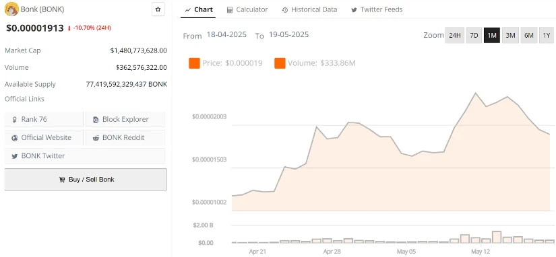This screenshot has width=556, height=257.
Task: Open the Twitter Feeds tab
Action: pos(377,9)
